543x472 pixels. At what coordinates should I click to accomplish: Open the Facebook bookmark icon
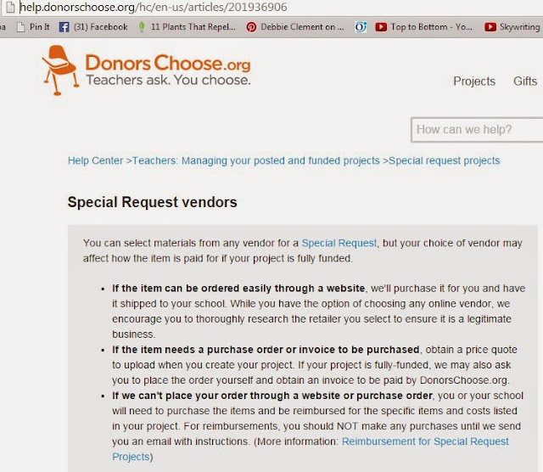point(64,27)
